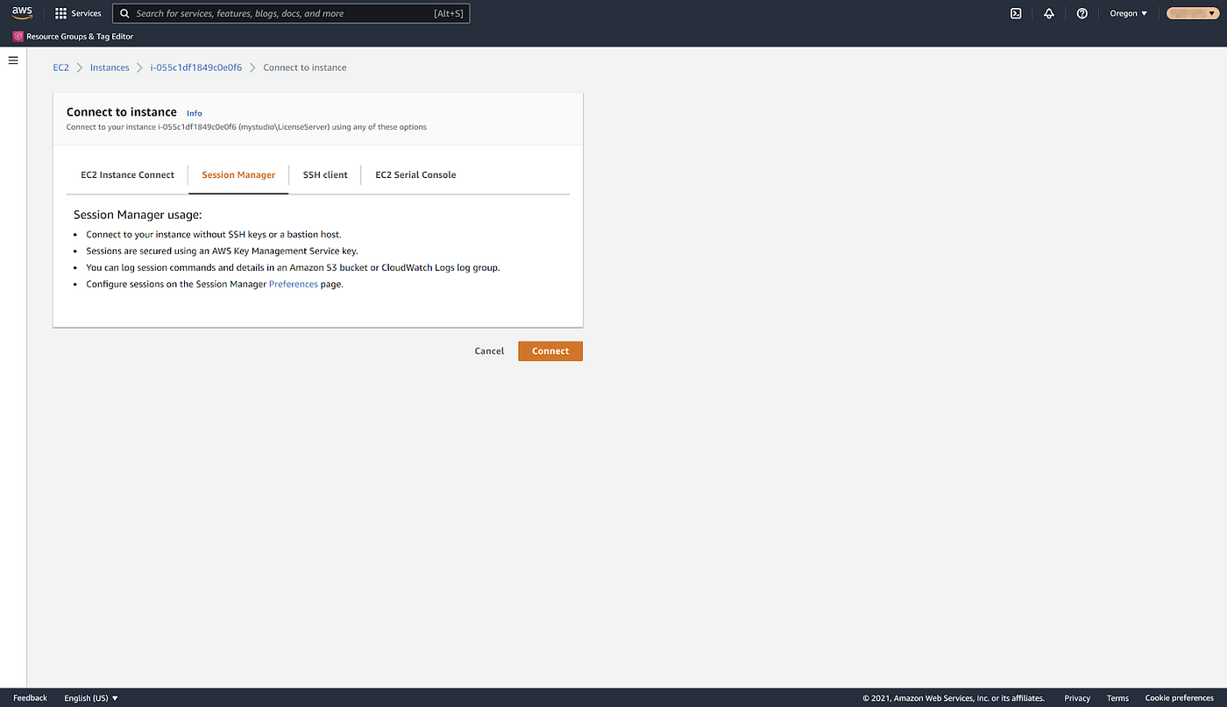This screenshot has width=1227, height=707.
Task: Expand the English (US) language selector
Action: (x=91, y=698)
